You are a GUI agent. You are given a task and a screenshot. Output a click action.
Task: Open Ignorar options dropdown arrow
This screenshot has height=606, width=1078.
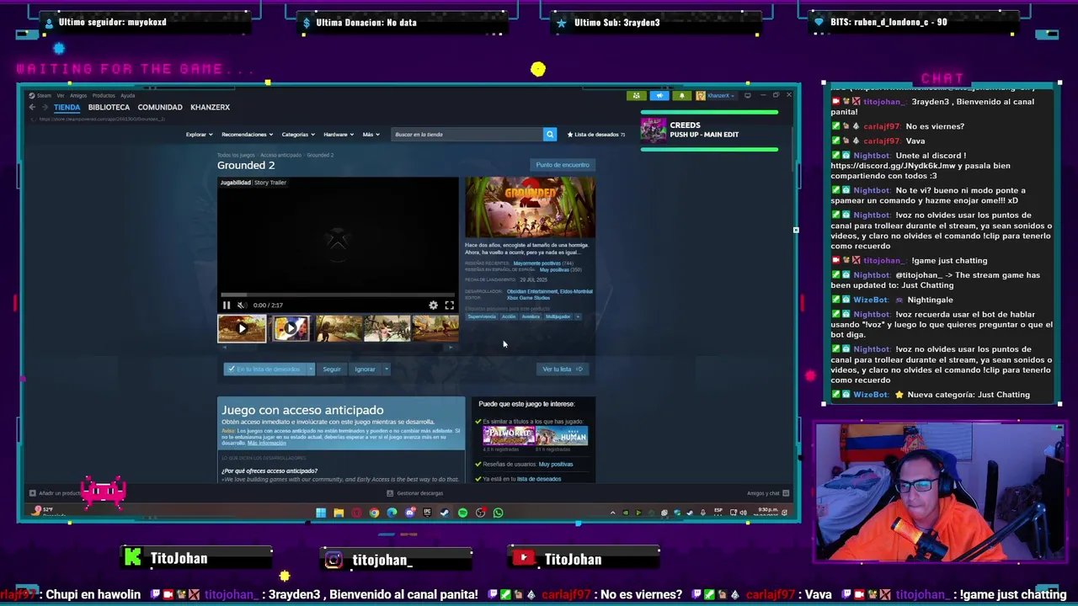point(386,369)
